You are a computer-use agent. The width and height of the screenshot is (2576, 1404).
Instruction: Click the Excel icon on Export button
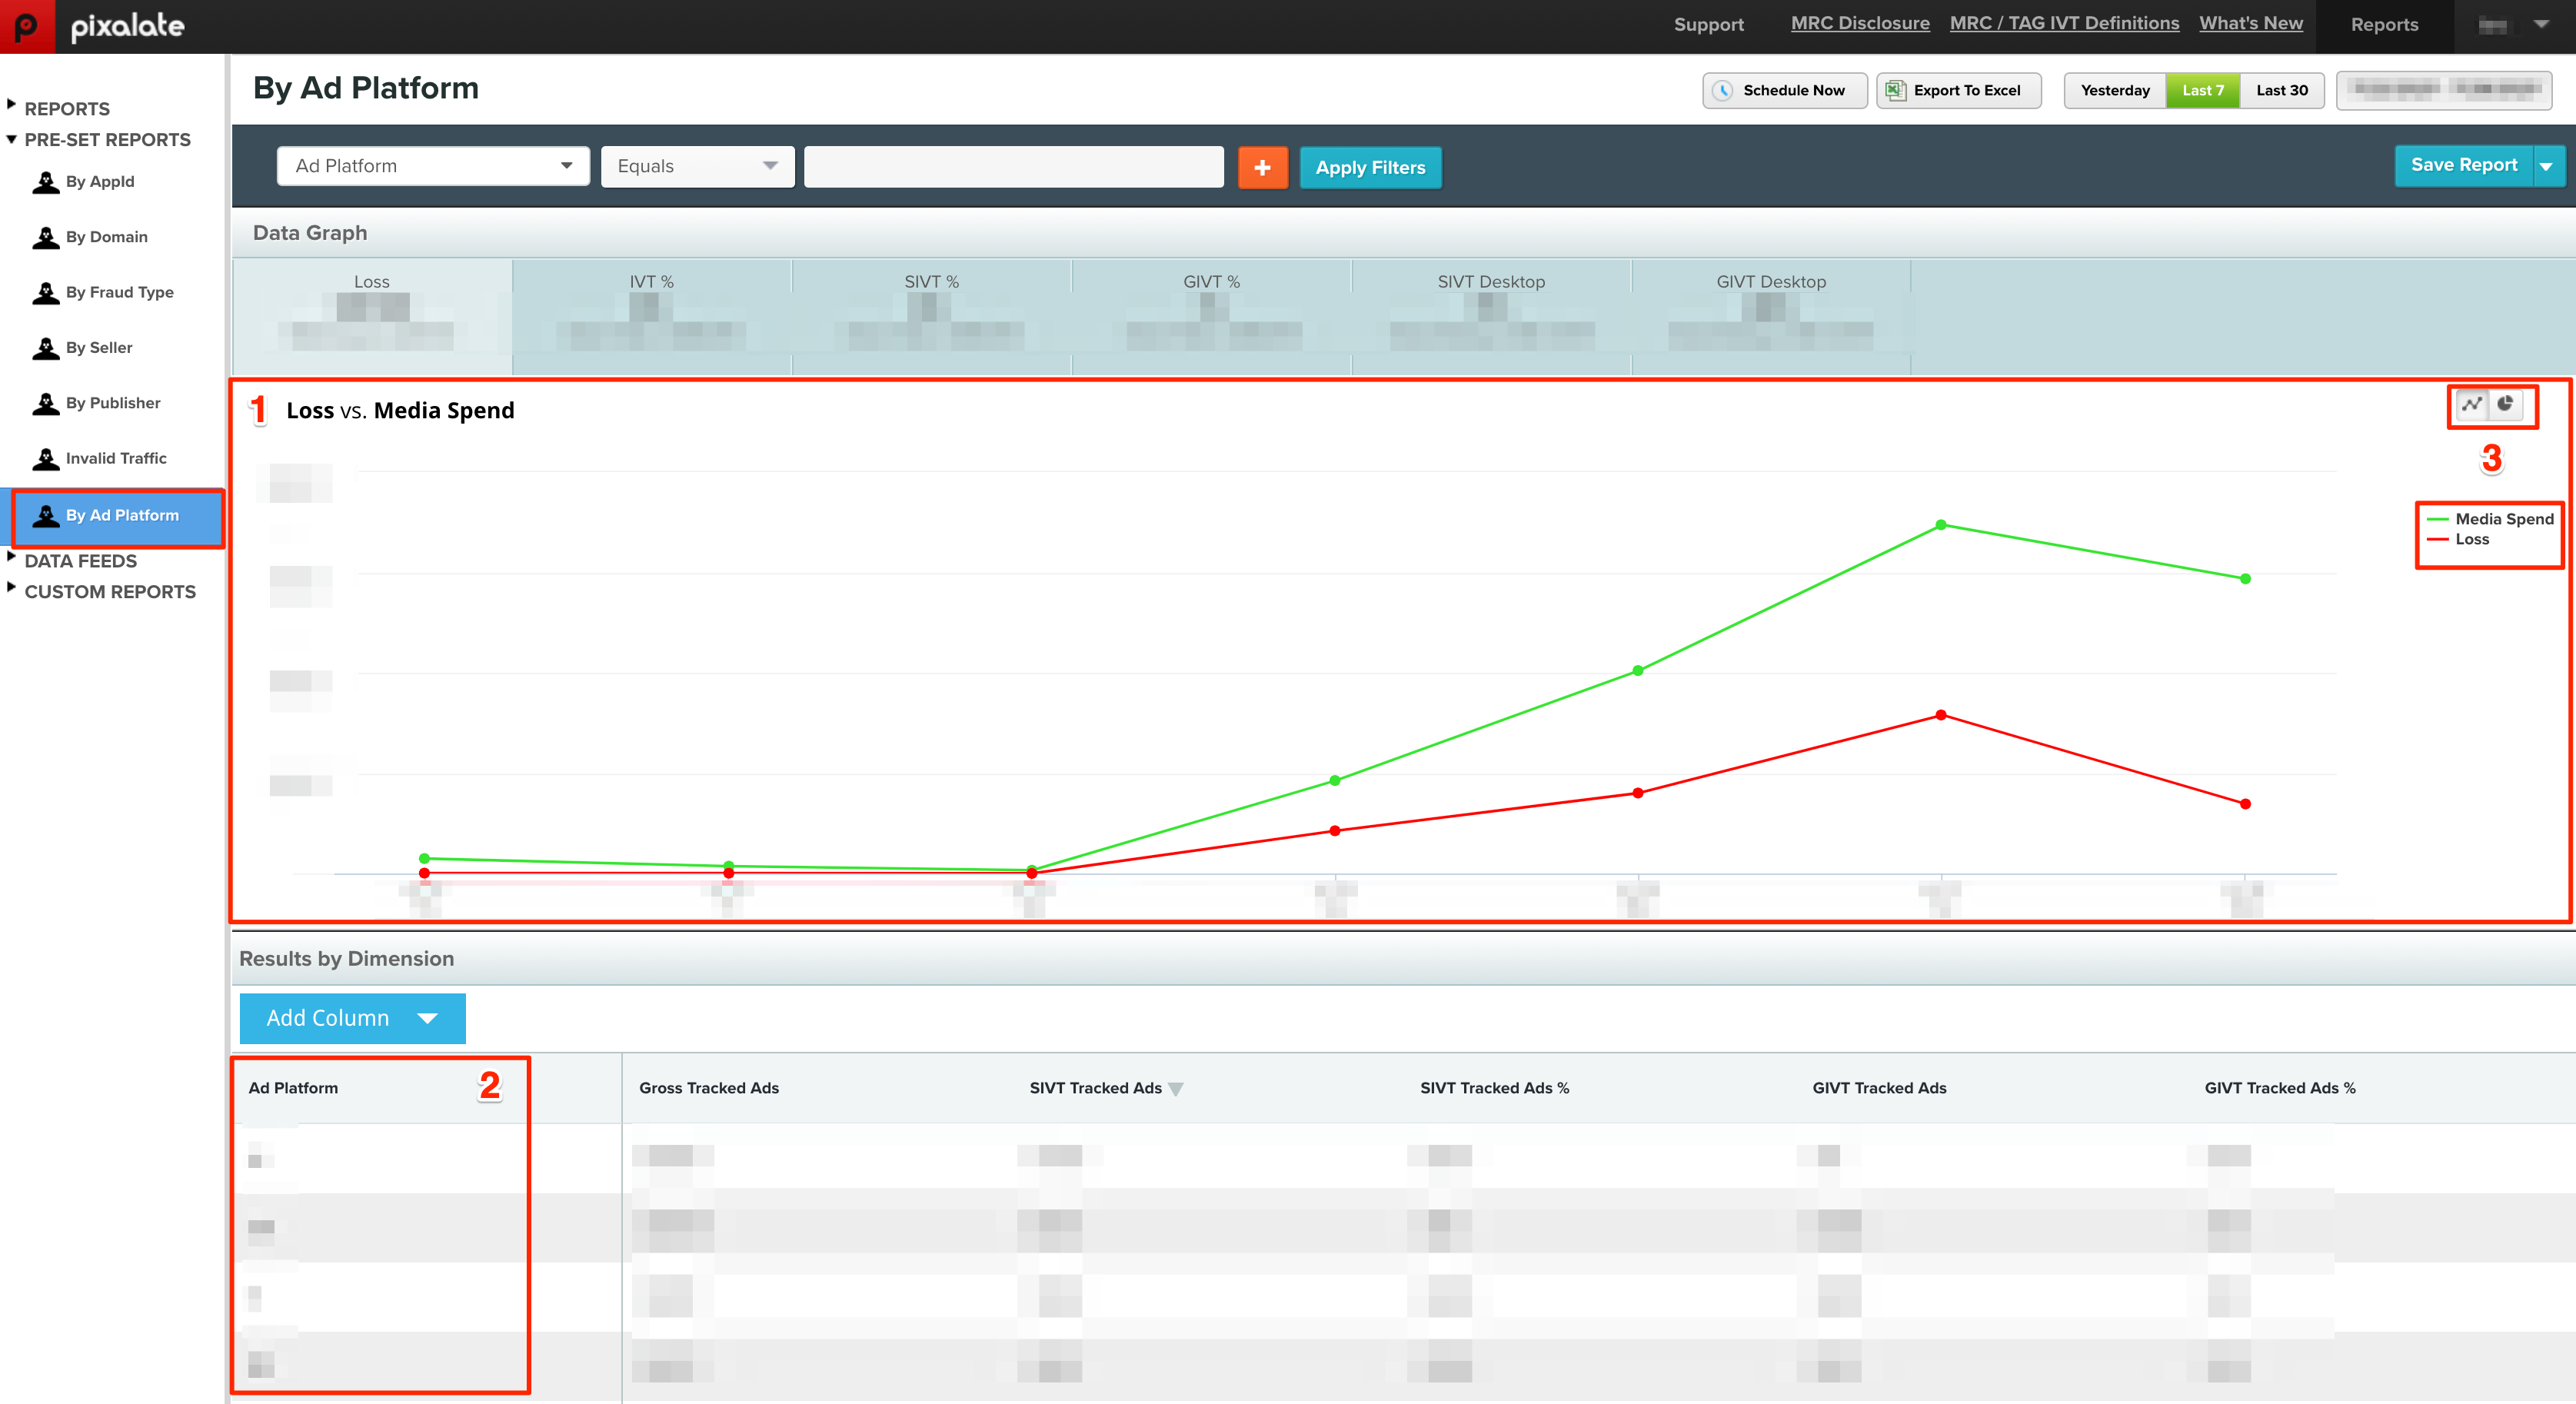coord(1895,90)
